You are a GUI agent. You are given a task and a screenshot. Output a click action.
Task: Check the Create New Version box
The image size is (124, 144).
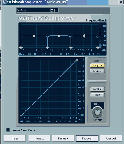[8, 130]
